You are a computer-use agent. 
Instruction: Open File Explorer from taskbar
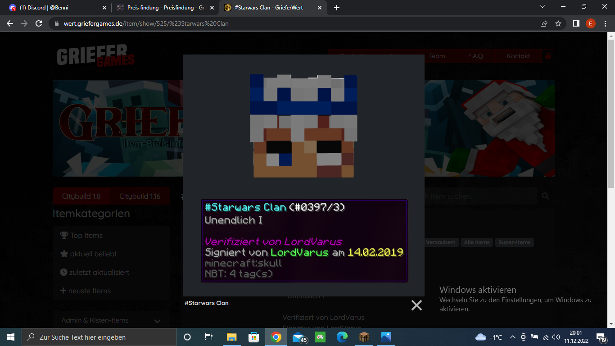(232, 337)
